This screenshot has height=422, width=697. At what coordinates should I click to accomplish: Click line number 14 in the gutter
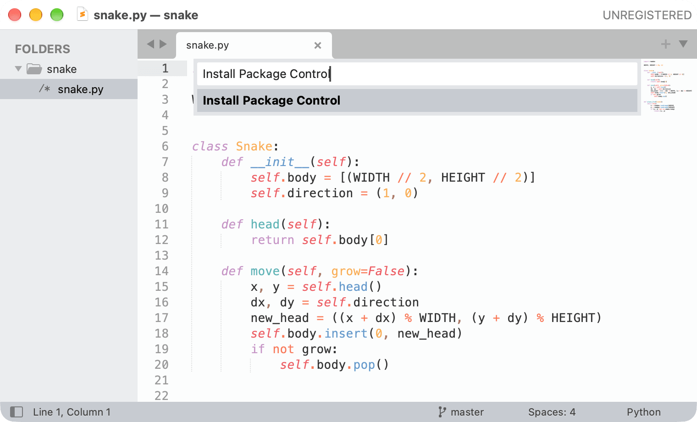tap(161, 271)
